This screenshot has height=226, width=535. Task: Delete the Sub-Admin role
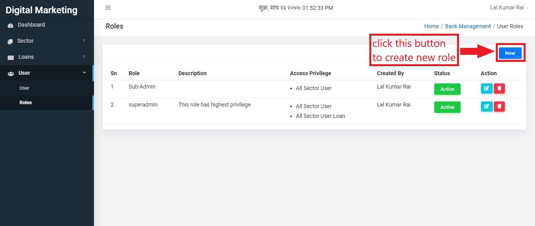(499, 89)
